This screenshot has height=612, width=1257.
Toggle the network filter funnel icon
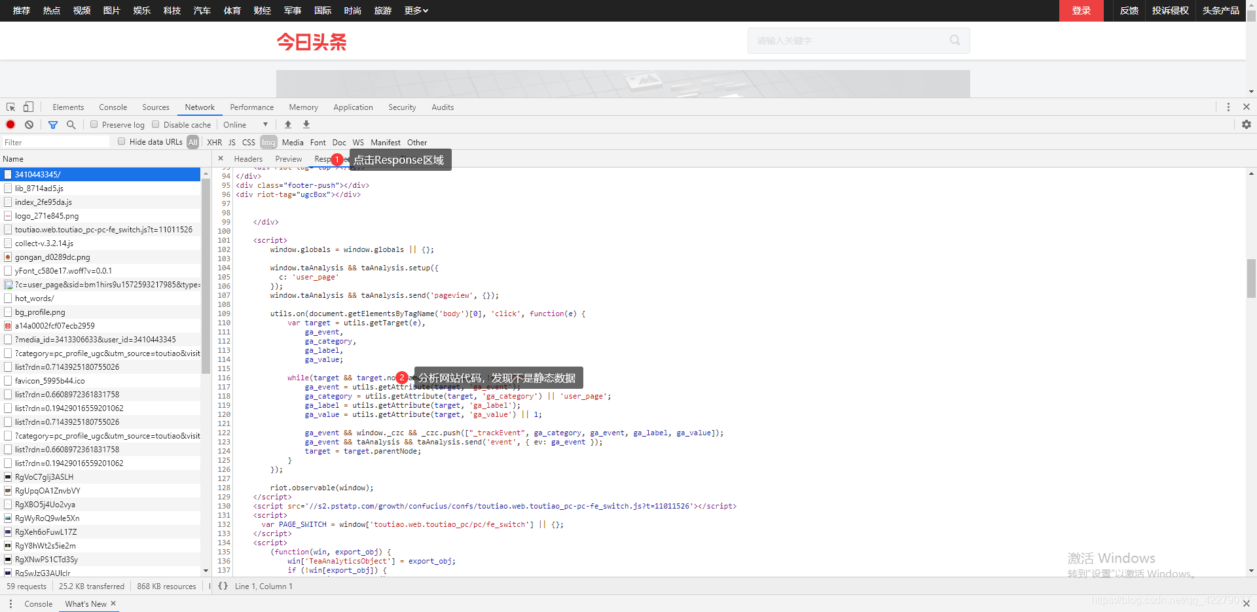click(53, 124)
